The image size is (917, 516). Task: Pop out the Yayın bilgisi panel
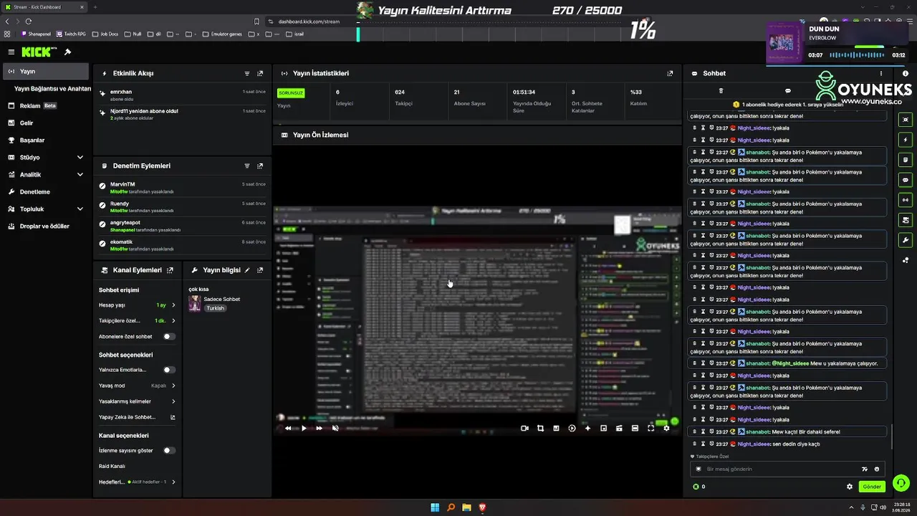[x=260, y=270]
